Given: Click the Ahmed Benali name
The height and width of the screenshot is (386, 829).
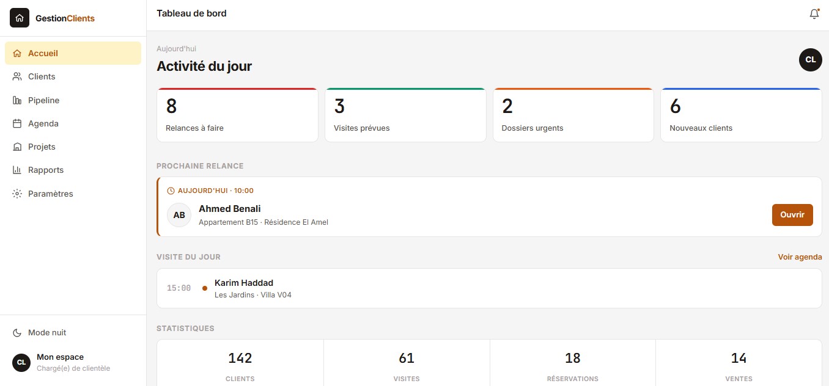Looking at the screenshot, I should 230,209.
